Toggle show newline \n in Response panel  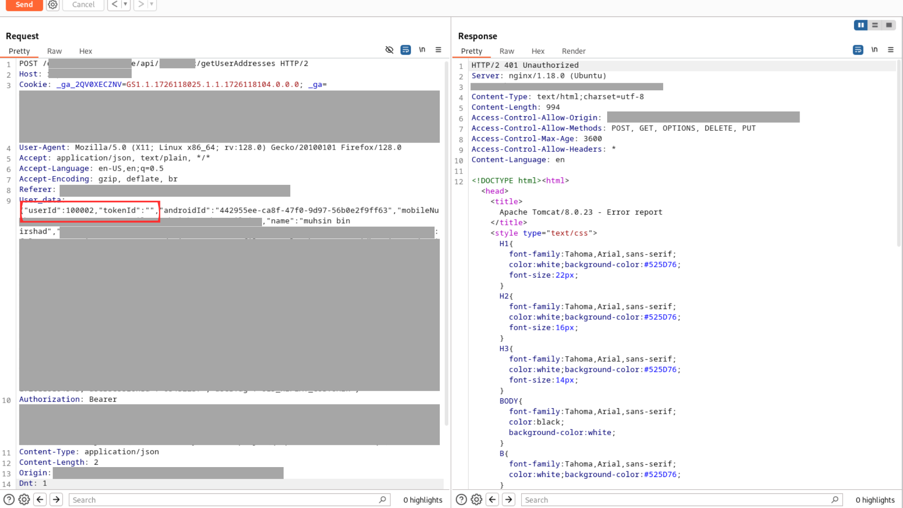(x=874, y=49)
